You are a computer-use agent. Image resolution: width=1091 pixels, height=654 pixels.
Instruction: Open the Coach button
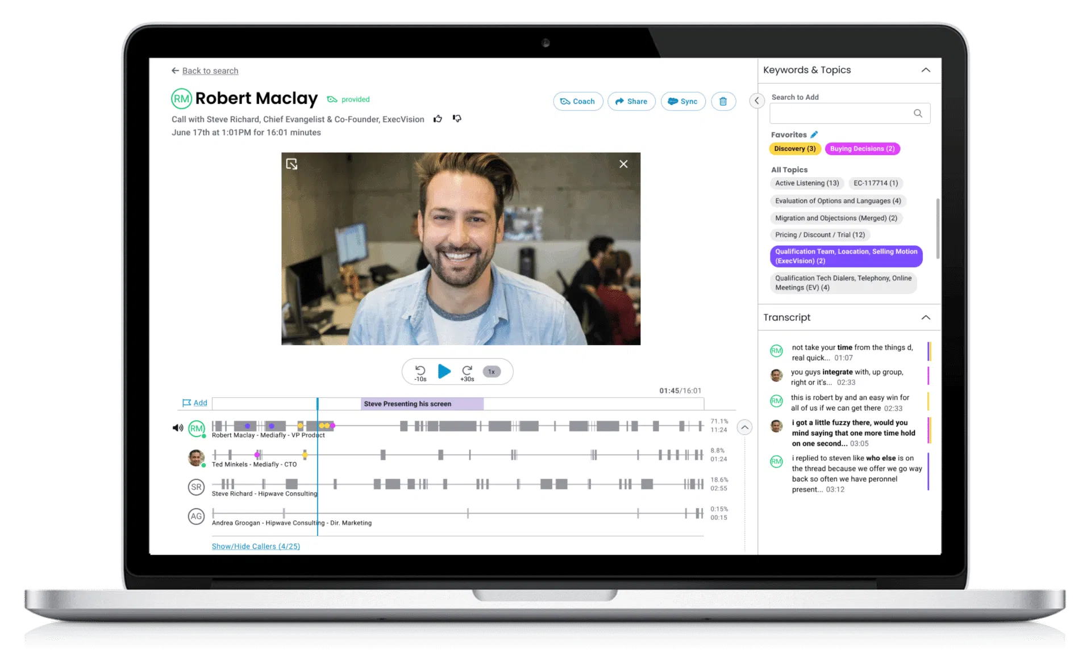(x=578, y=101)
